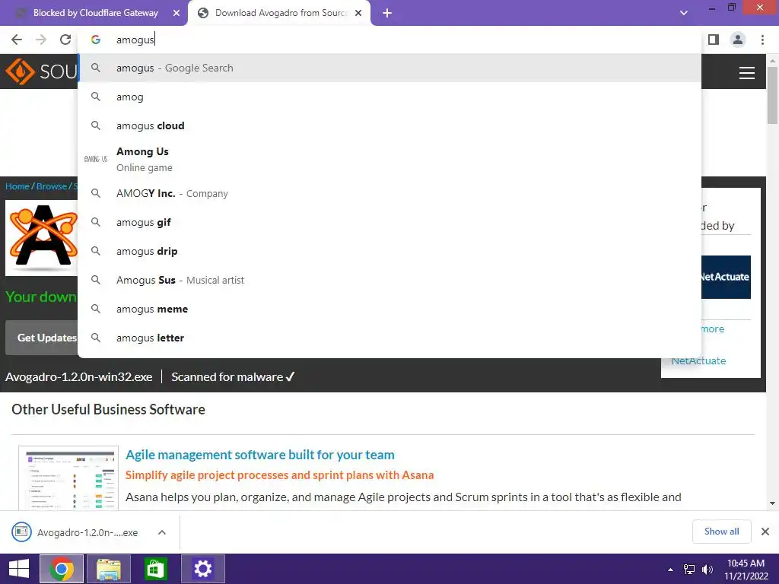Open Chrome three-dot menu
Viewport: 779px width, 584px height.
[762, 40]
